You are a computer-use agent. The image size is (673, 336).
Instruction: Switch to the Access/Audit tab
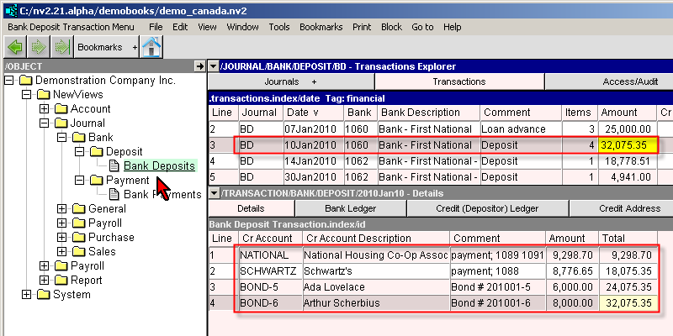(607, 81)
